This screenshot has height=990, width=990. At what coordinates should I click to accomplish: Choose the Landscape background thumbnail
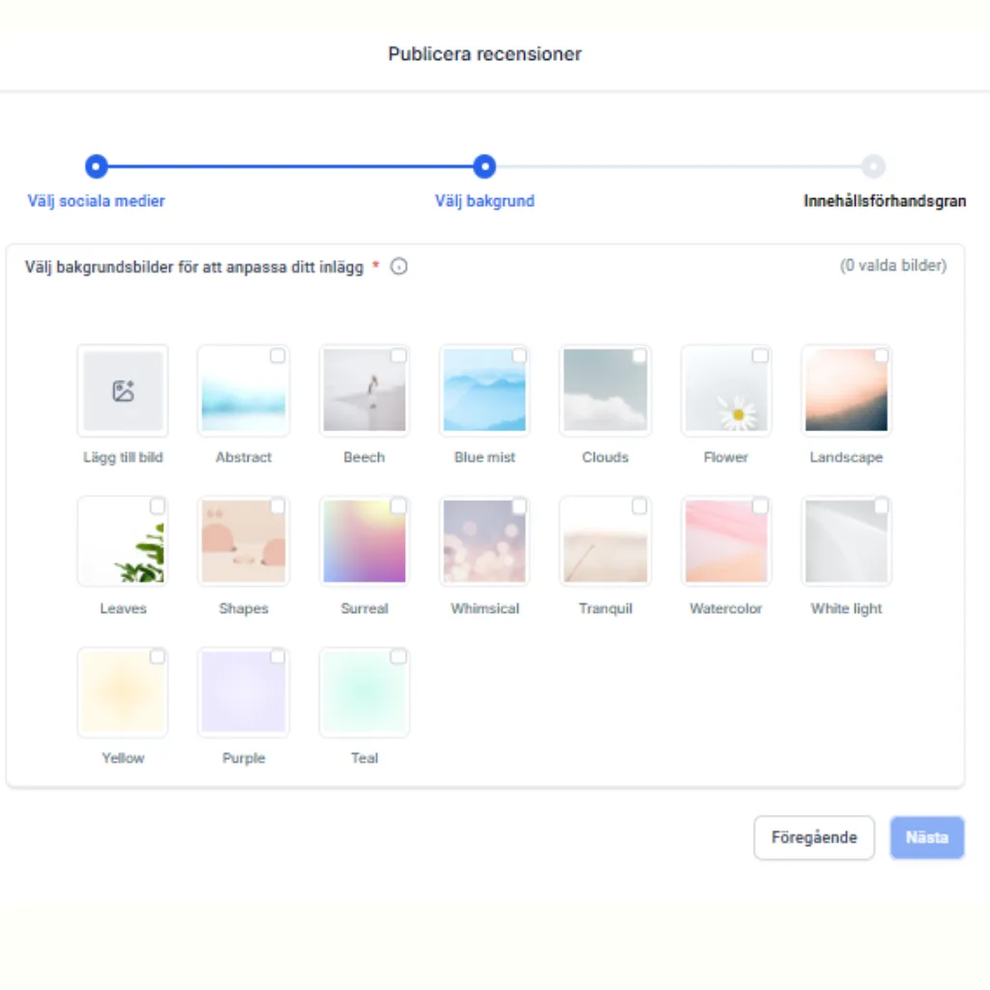click(847, 391)
